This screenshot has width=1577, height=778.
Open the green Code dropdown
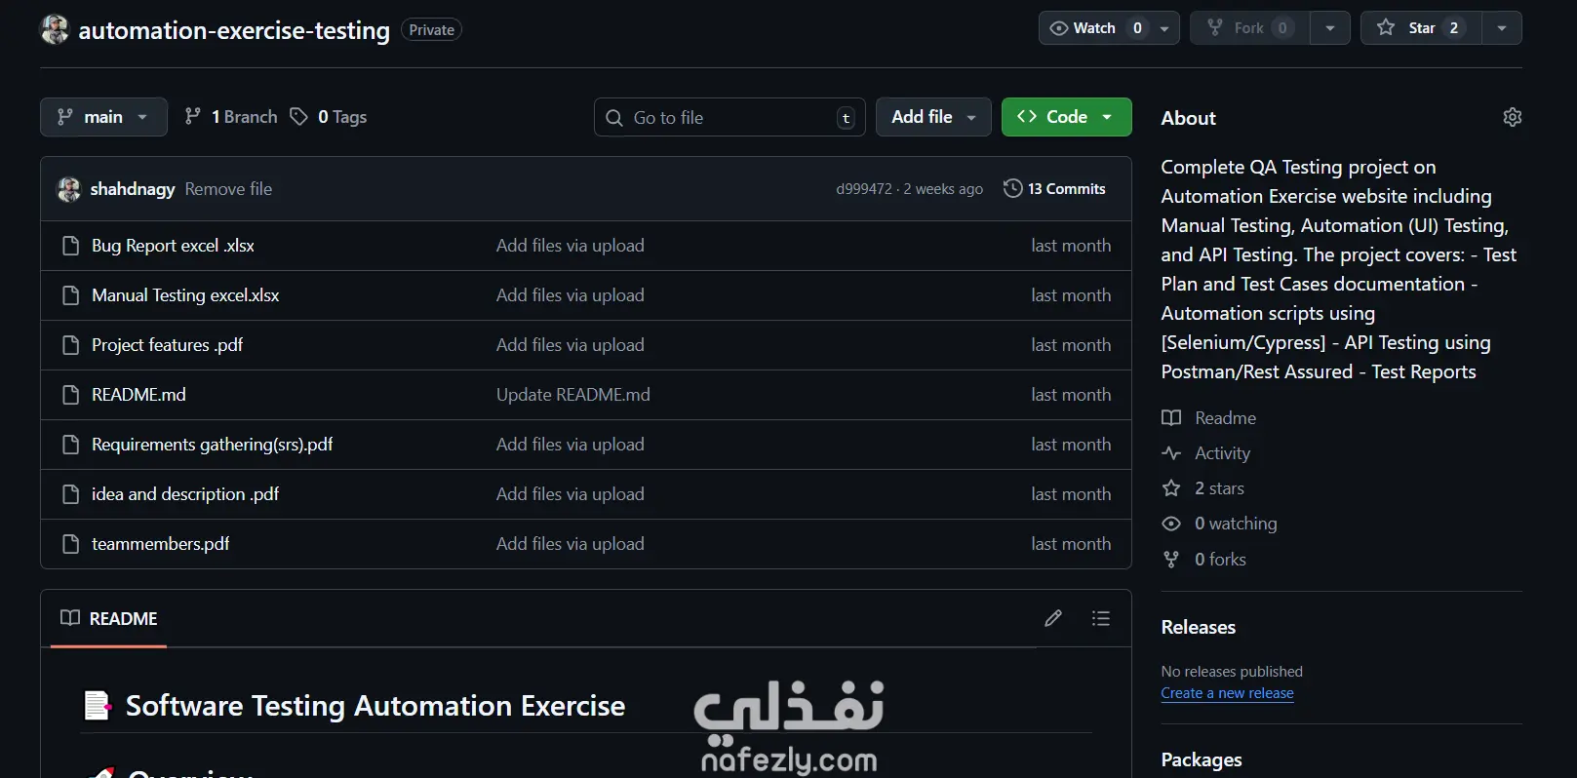point(1067,117)
